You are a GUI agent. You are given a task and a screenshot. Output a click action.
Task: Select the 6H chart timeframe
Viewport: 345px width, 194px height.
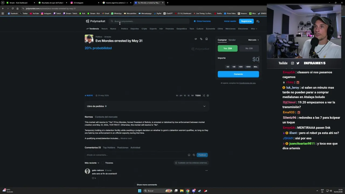(181, 96)
